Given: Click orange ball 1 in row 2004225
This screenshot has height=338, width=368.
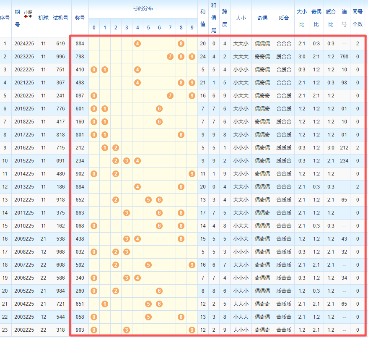Looking at the screenshot, I should 105,304.
